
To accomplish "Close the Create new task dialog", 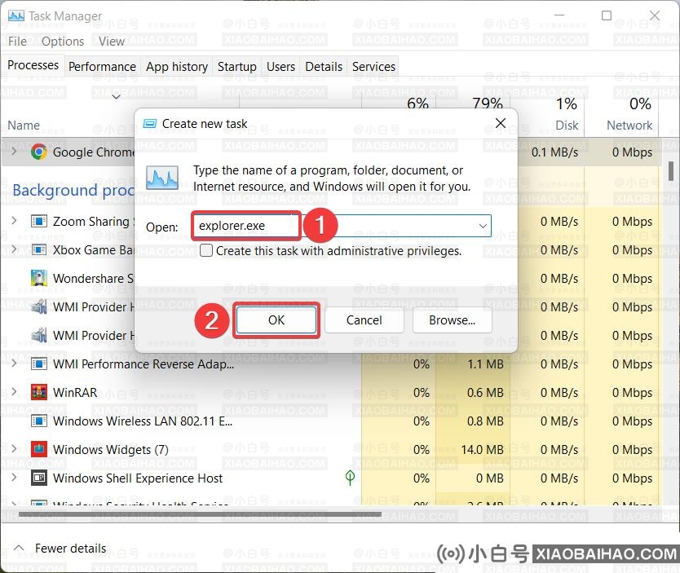I will point(501,123).
